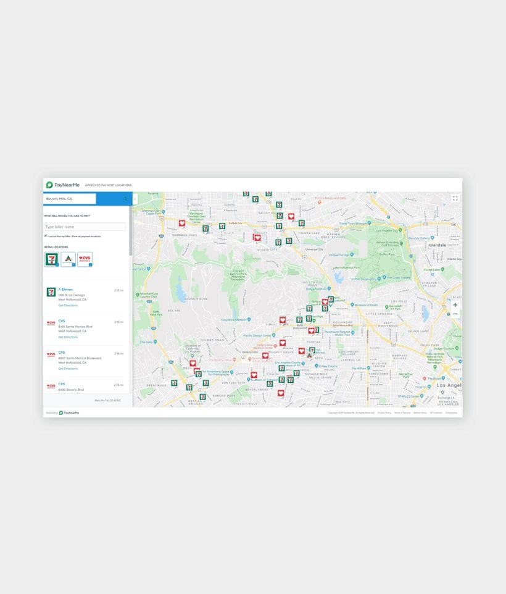Toggle the ACE retail location filter
Image resolution: width=506 pixels, height=594 pixels.
pyautogui.click(x=68, y=259)
